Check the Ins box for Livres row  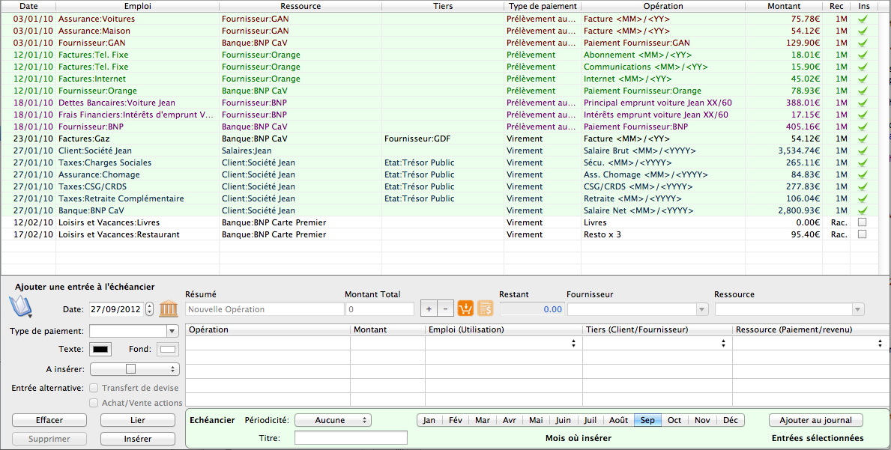tap(862, 222)
